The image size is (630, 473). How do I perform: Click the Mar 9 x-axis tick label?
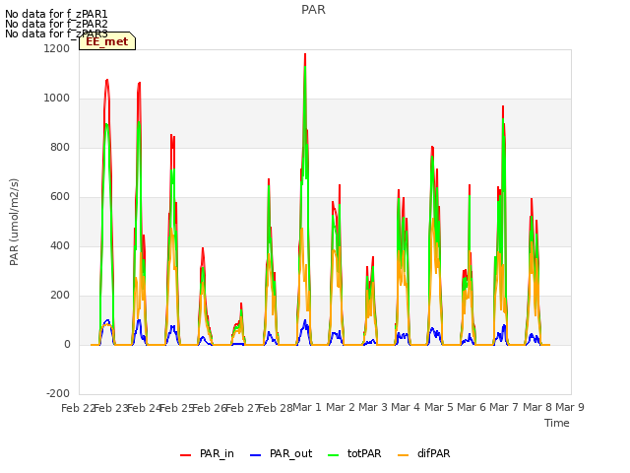click(x=570, y=407)
